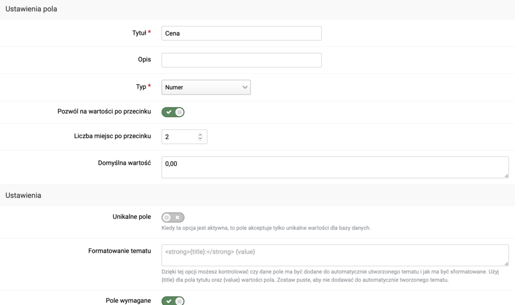
Task: Click the Typ field label
Action: coord(141,86)
